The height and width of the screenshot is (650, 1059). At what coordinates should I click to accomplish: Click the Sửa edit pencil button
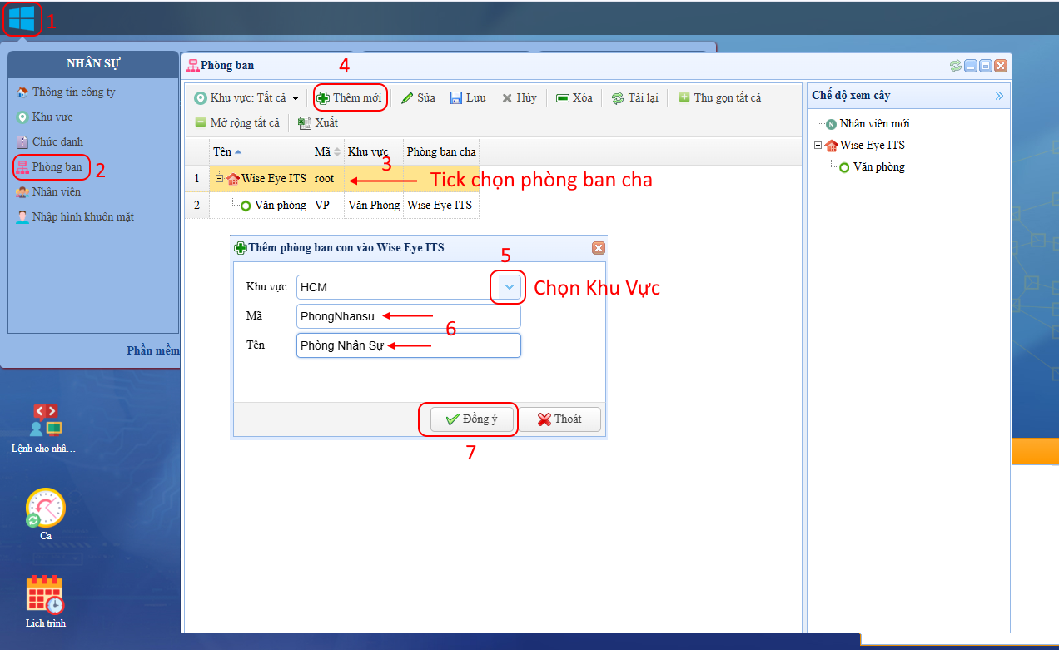(418, 97)
